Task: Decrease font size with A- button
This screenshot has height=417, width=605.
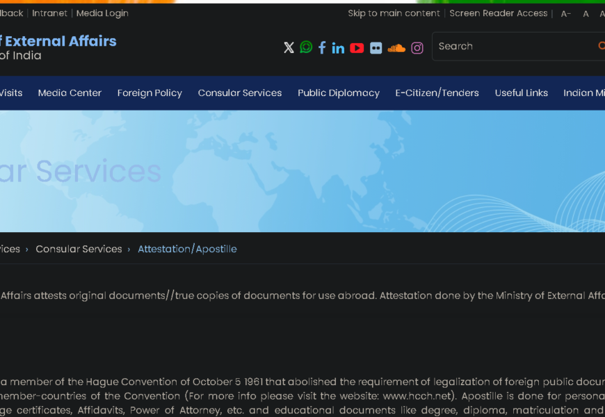Action: click(x=566, y=14)
